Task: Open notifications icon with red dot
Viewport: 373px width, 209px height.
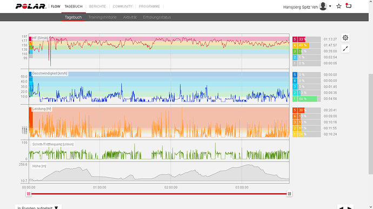Action: coord(349,6)
